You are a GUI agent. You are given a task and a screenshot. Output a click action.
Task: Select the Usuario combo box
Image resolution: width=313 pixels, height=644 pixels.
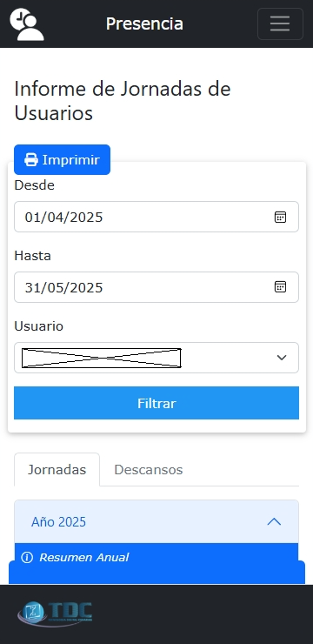click(156, 358)
